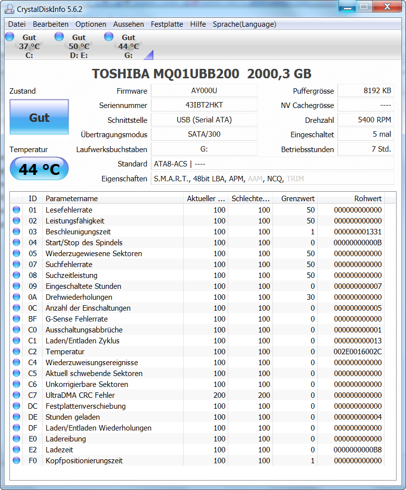Open the Hilfe menu
The image size is (406, 490).
(x=198, y=24)
